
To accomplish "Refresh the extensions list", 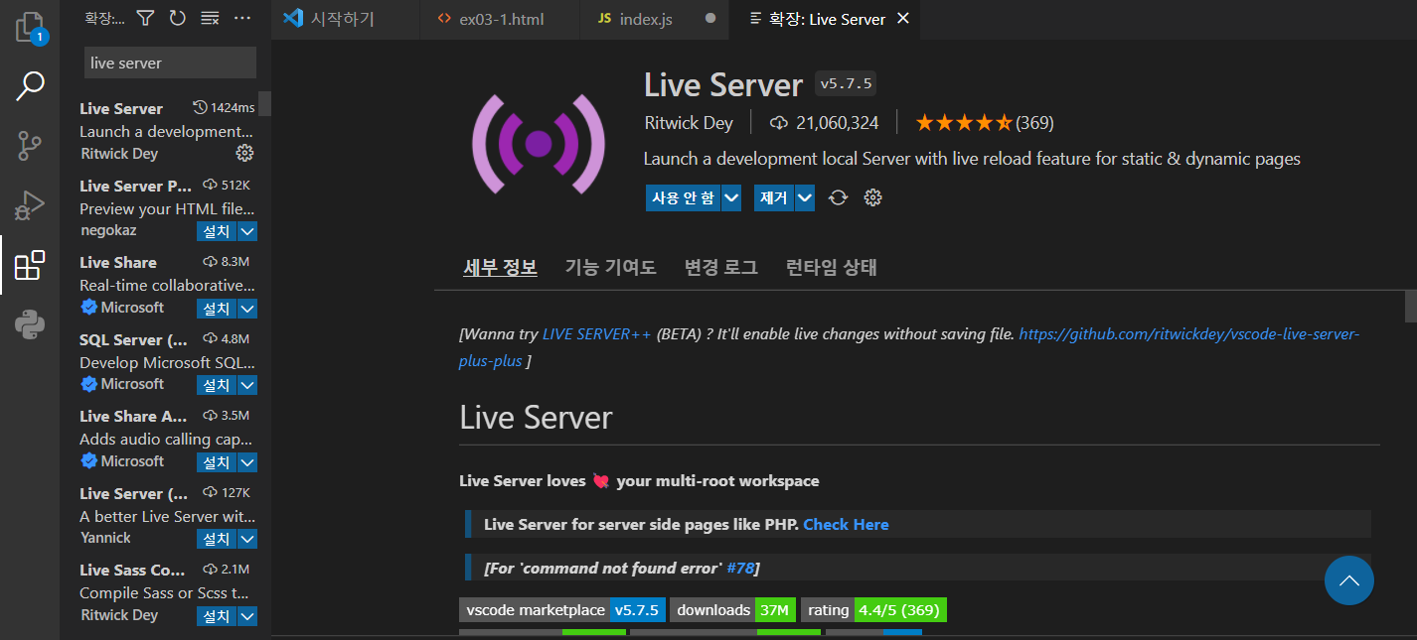I will [x=177, y=18].
